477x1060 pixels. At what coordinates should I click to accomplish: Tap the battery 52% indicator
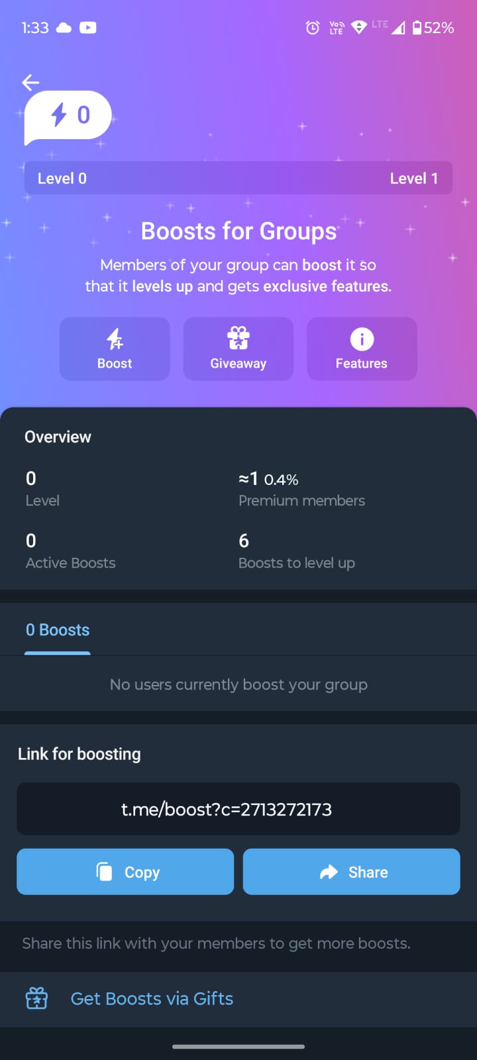(433, 28)
